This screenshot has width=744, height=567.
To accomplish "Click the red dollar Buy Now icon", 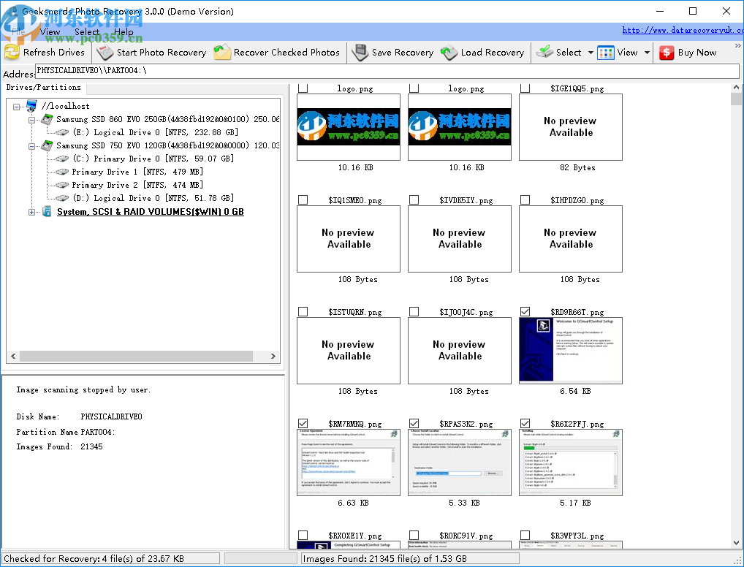I will (666, 52).
